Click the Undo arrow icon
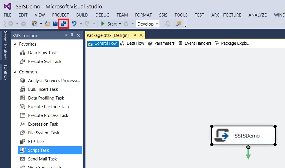Image resolution: width=285 pixels, height=168 pixels. (x=74, y=24)
